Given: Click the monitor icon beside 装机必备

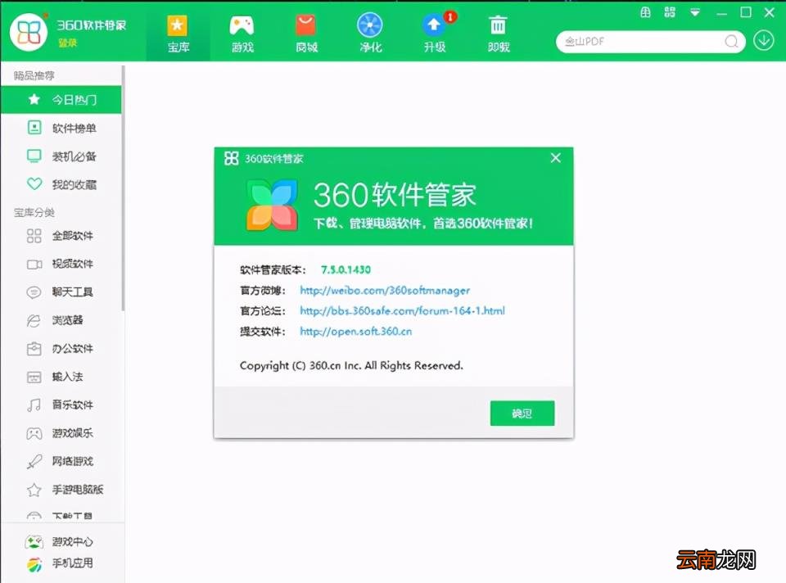Looking at the screenshot, I should pos(34,156).
